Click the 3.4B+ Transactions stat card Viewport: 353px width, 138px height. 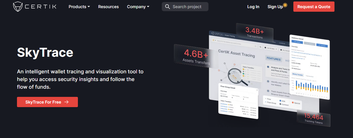[255, 33]
